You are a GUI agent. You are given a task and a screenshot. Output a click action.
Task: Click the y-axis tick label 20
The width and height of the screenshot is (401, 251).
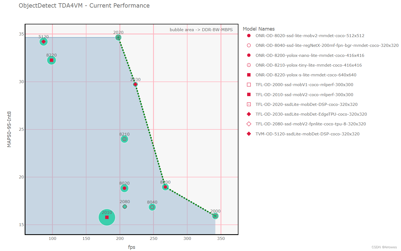21,177
